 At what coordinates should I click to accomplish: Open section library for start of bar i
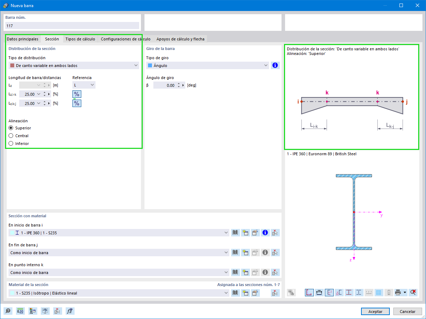click(x=235, y=233)
